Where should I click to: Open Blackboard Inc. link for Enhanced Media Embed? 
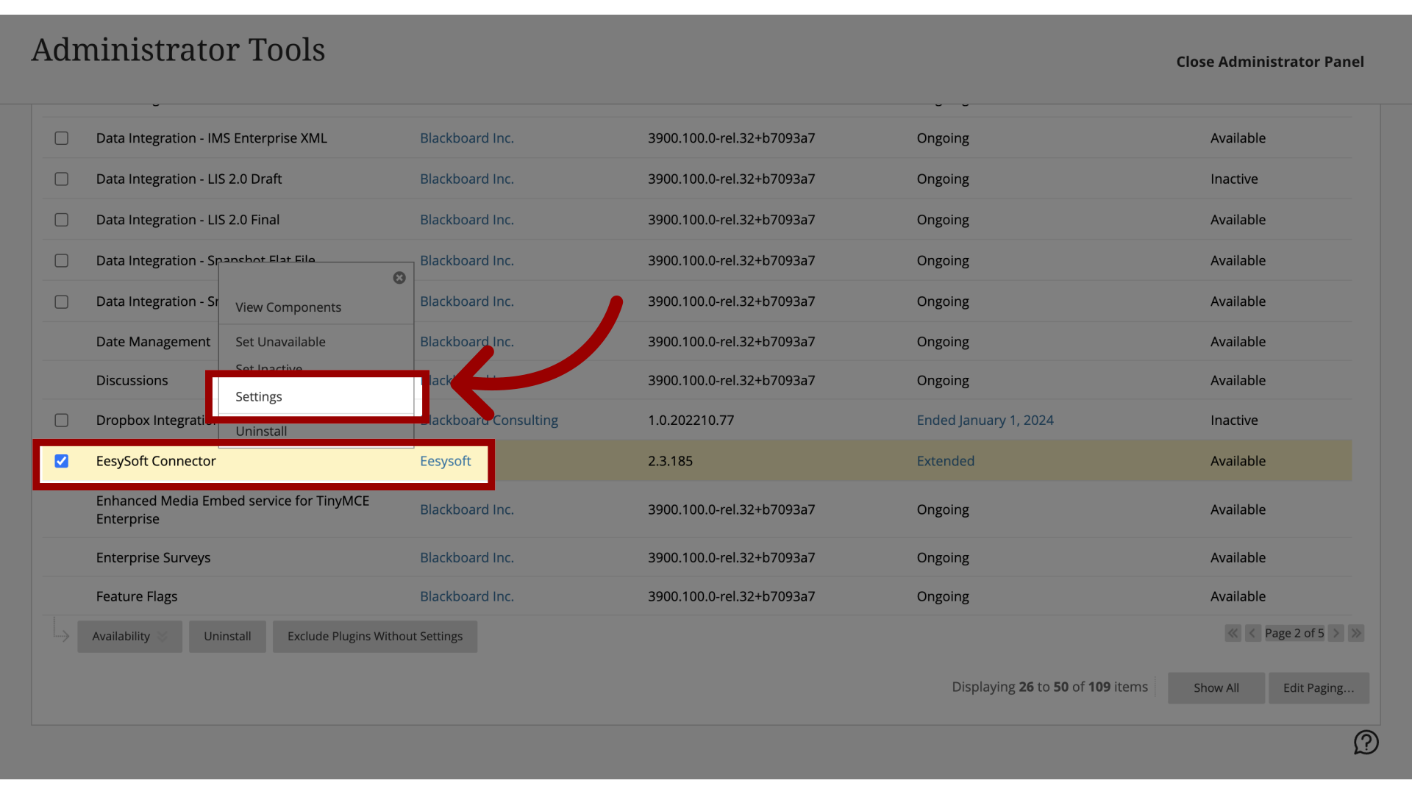[466, 509]
